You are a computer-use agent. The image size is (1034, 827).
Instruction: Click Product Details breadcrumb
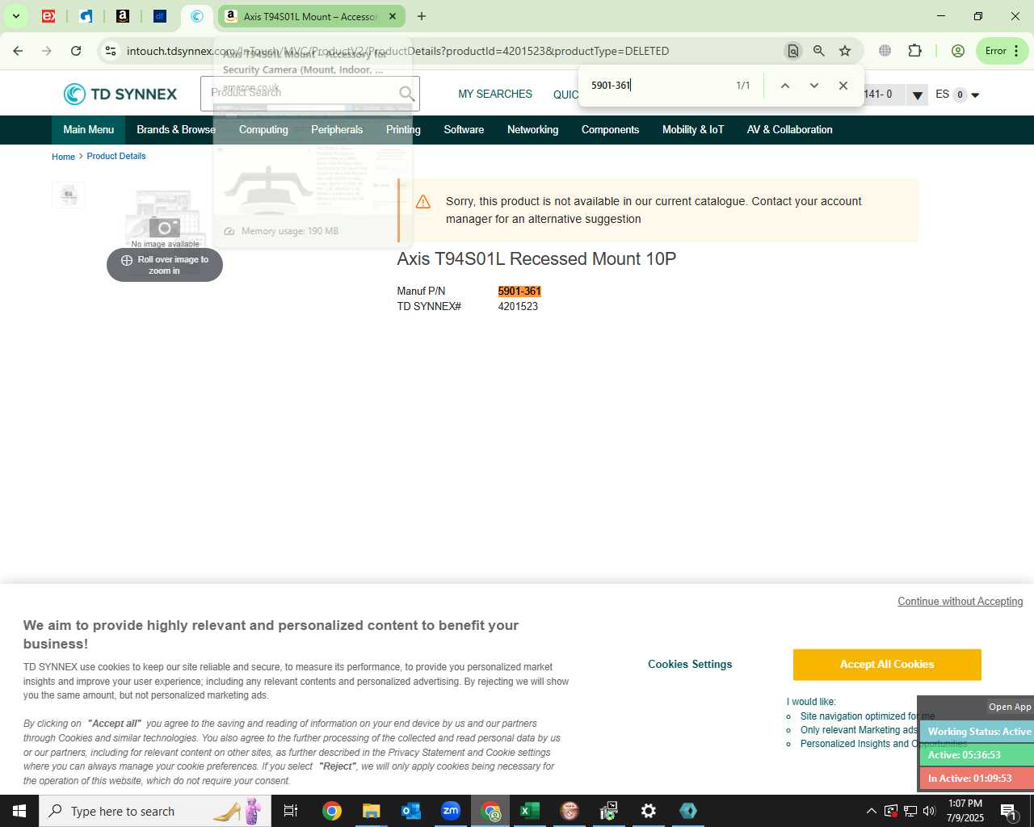point(116,156)
